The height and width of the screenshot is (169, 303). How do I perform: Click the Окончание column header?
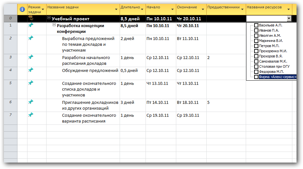191,9
